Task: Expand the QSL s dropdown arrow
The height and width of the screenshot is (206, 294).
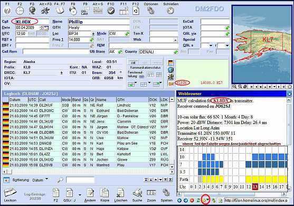Action: [211, 45]
